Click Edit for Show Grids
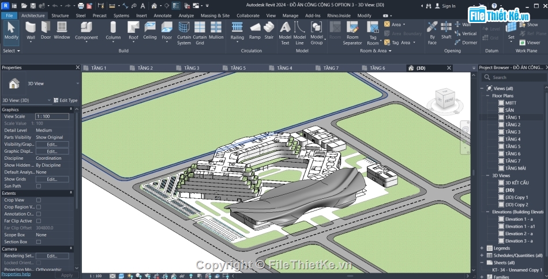Image resolution: width=548 pixels, height=279 pixels. click(52, 179)
